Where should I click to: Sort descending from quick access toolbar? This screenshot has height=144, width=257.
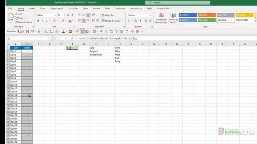point(51,31)
